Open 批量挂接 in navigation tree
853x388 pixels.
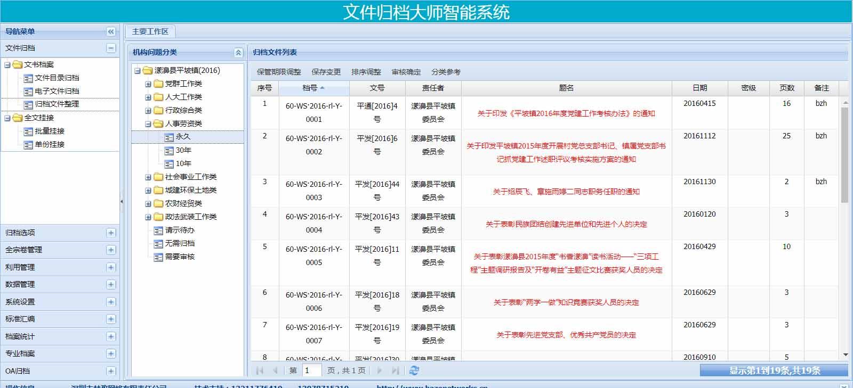(x=44, y=131)
